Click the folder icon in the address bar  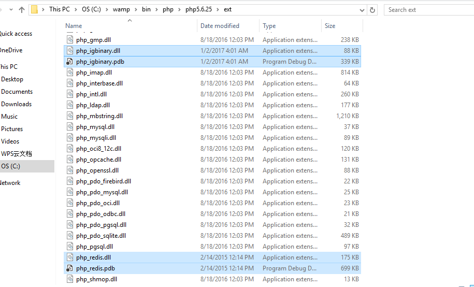click(35, 10)
